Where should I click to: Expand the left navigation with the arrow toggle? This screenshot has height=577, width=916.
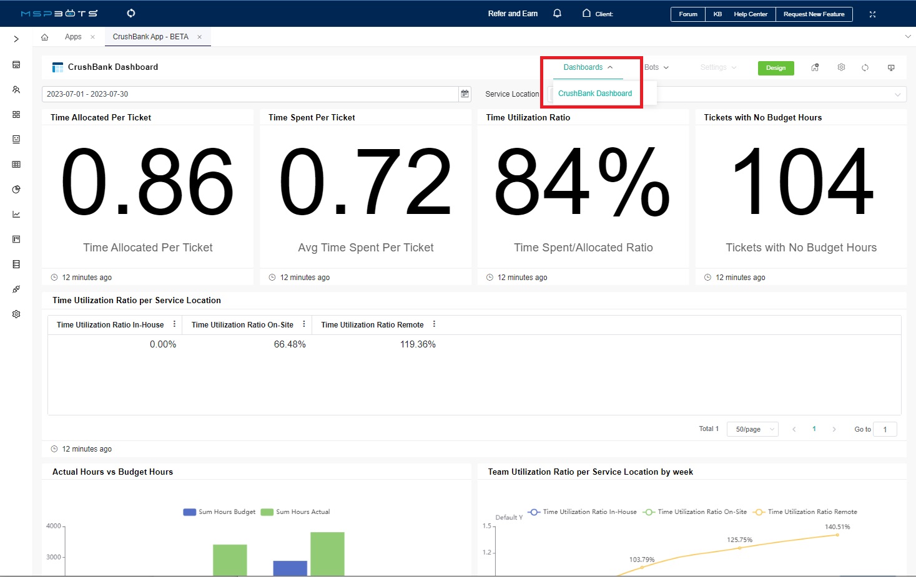coord(16,38)
